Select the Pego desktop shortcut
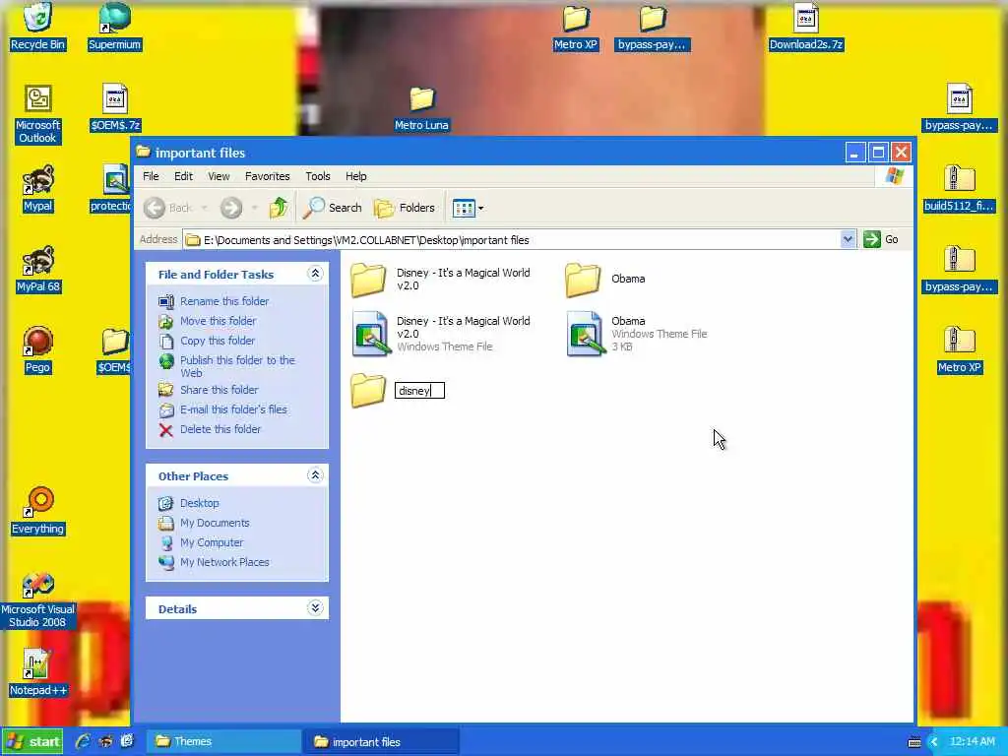The image size is (1008, 756). [37, 351]
